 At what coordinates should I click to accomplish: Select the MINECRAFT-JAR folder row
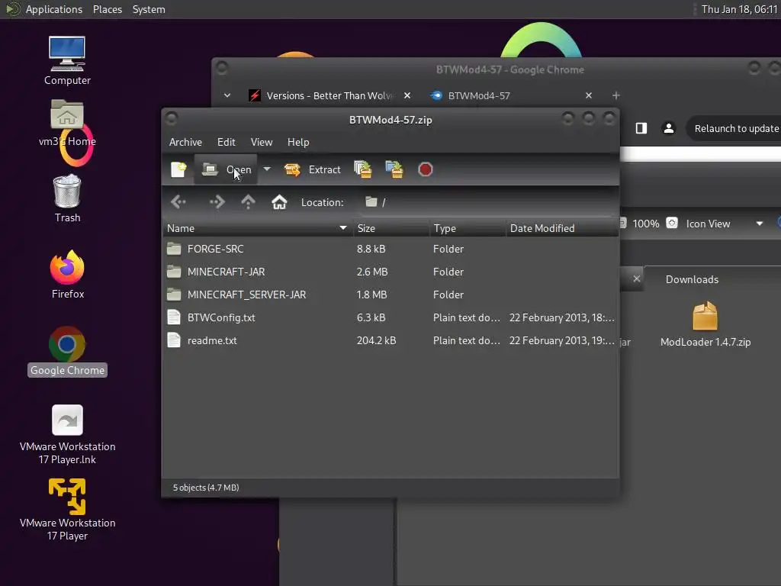point(390,272)
